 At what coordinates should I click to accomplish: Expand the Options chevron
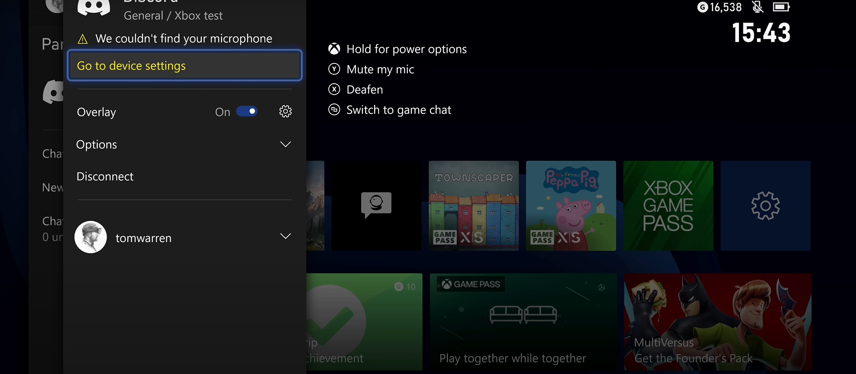pos(285,144)
